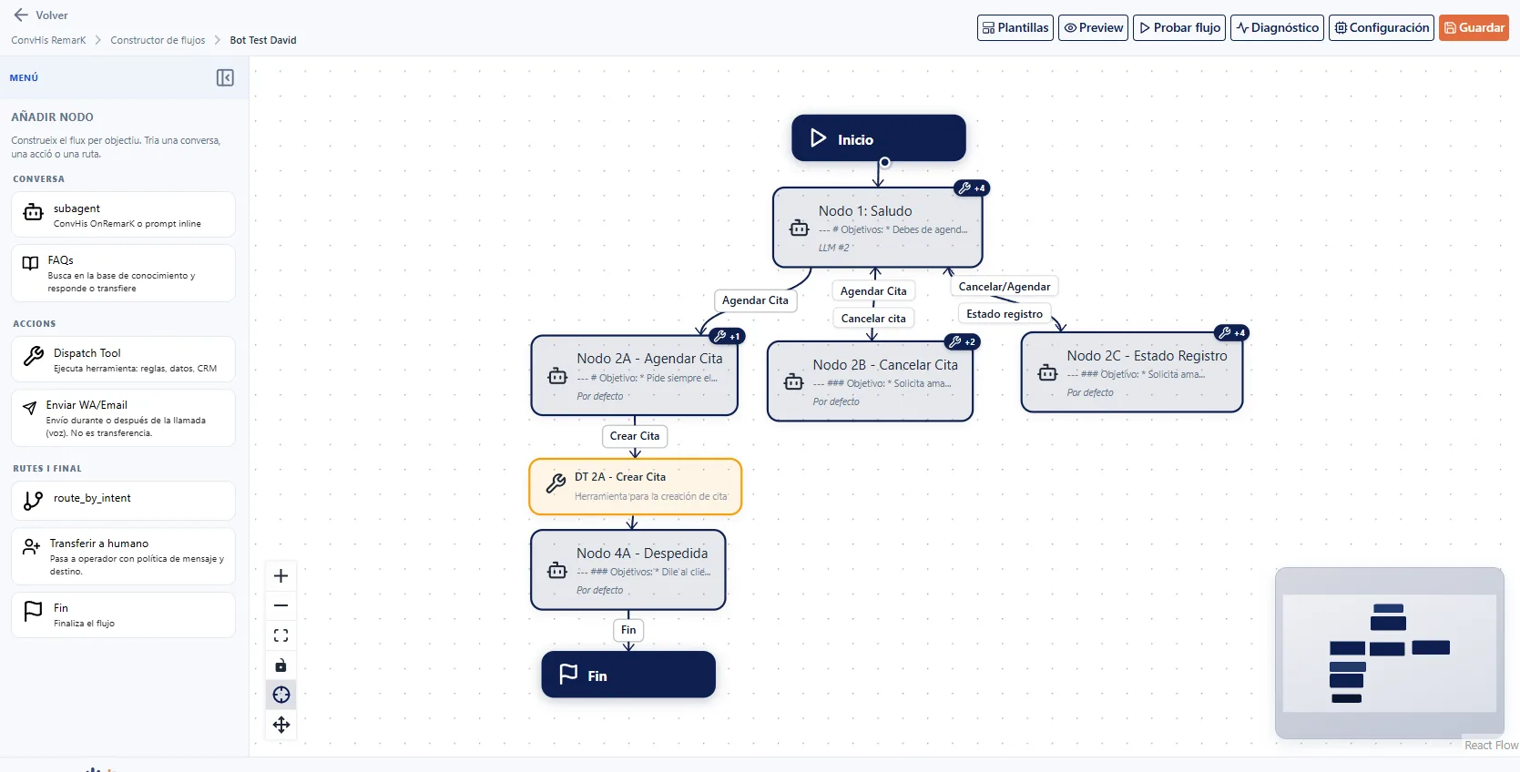
Task: Open the Plantillas templates button
Action: point(1015,28)
